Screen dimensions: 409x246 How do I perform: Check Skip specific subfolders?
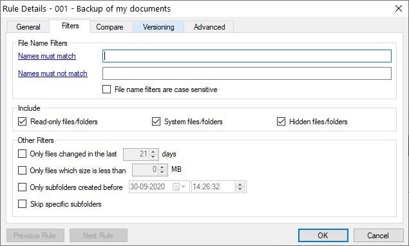(x=22, y=204)
